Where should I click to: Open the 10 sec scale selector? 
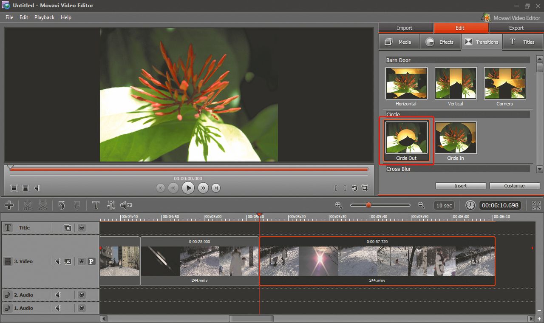pyautogui.click(x=444, y=205)
